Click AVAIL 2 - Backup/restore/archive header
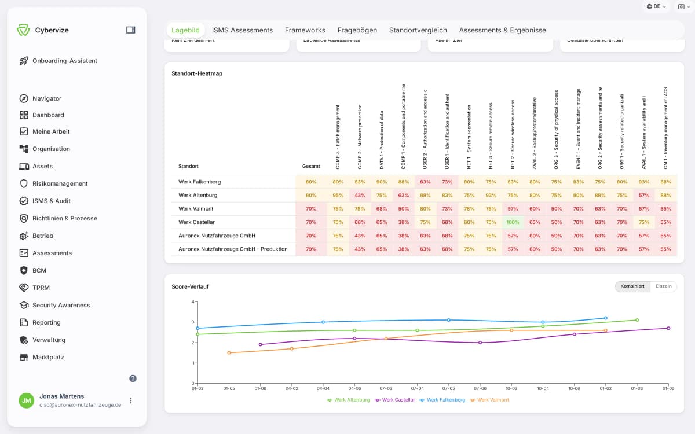This screenshot has height=434, width=695. [x=535, y=133]
